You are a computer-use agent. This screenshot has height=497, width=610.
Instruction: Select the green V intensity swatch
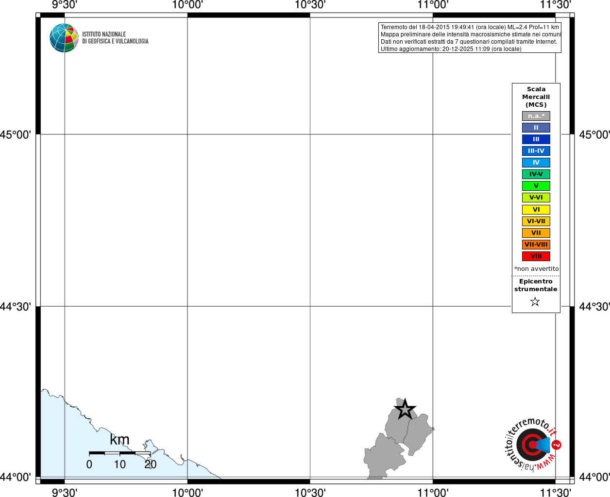[x=536, y=186]
